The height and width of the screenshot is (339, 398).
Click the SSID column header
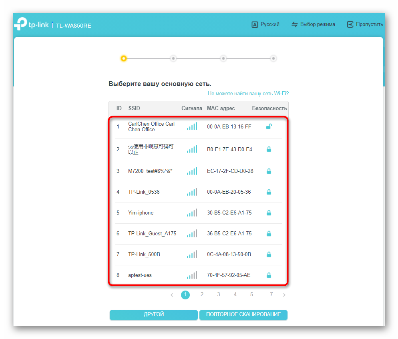coord(134,108)
